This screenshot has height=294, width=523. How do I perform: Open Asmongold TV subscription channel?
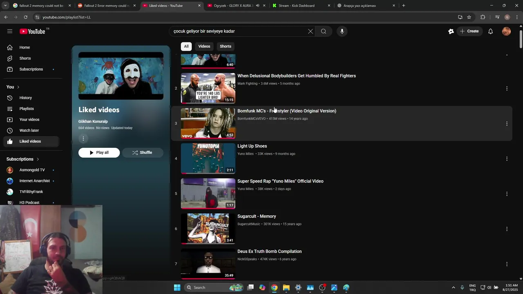click(31, 170)
